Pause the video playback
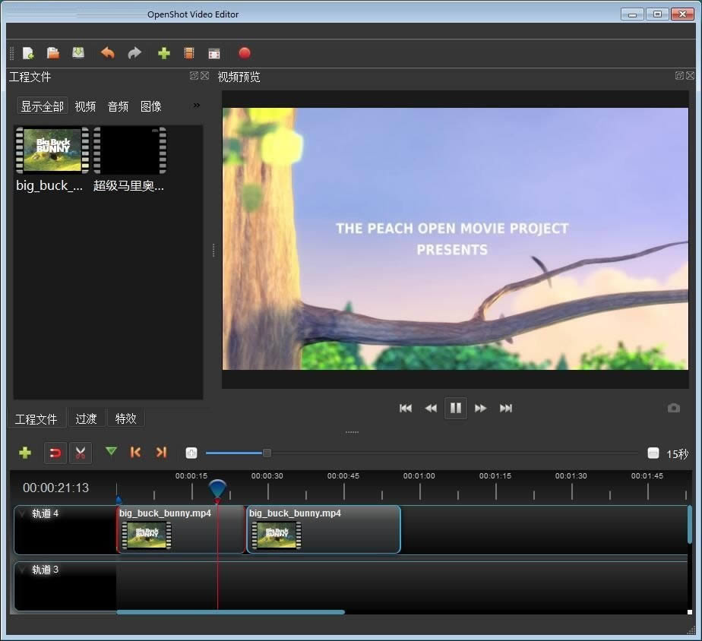Image resolution: width=702 pixels, height=641 pixels. pyautogui.click(x=456, y=409)
